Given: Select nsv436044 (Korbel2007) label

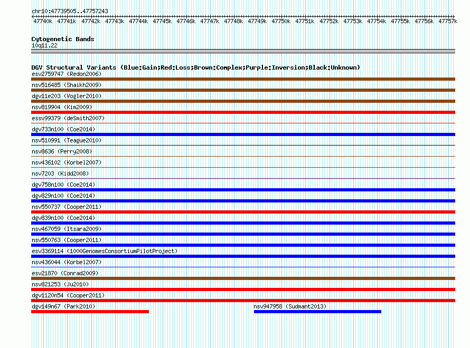Looking at the screenshot, I should coord(67,262).
